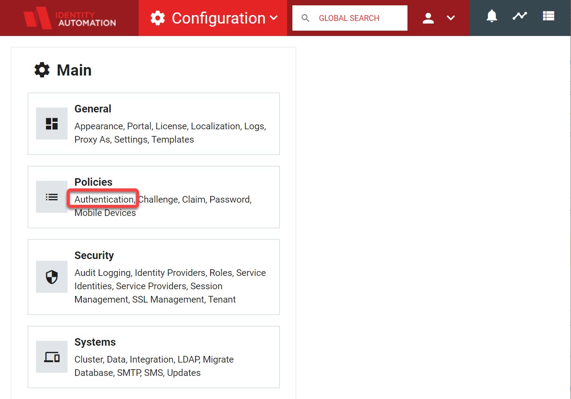Open Localization settings
The image size is (571, 399).
point(216,126)
